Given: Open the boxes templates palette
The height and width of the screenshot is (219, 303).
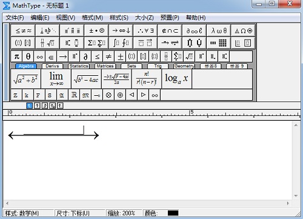Looking at the screenshot, I should [x=243, y=43].
